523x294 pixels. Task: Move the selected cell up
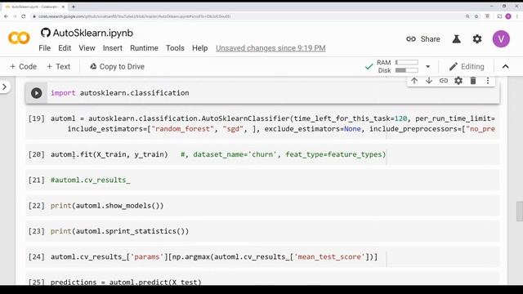point(414,81)
